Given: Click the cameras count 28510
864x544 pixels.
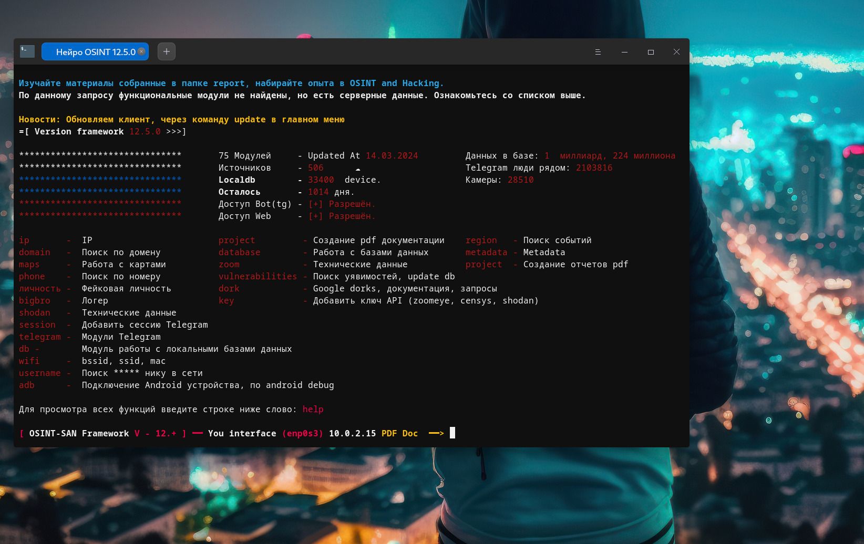Looking at the screenshot, I should tap(521, 180).
